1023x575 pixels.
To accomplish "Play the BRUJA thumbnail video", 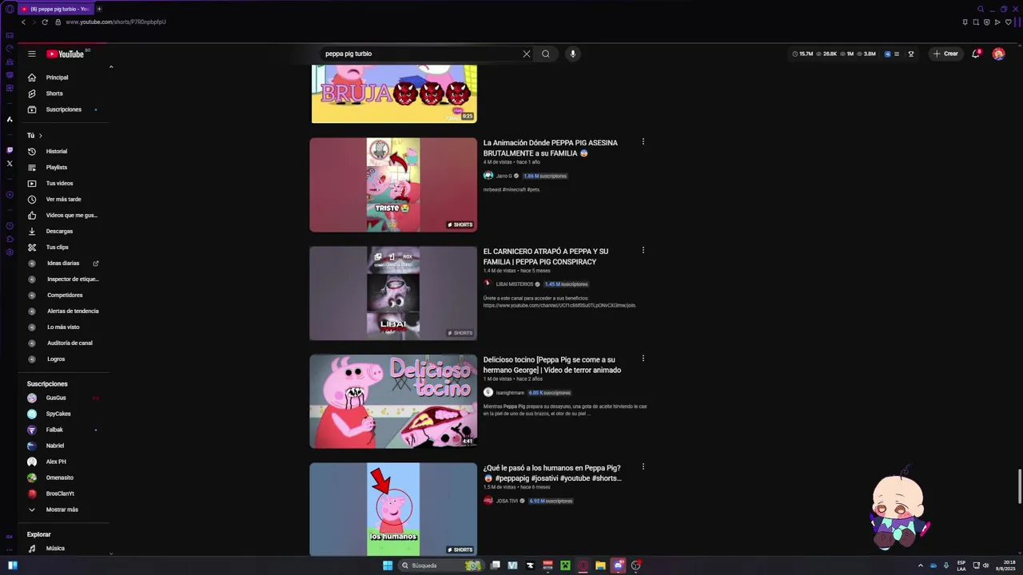I will [394, 94].
